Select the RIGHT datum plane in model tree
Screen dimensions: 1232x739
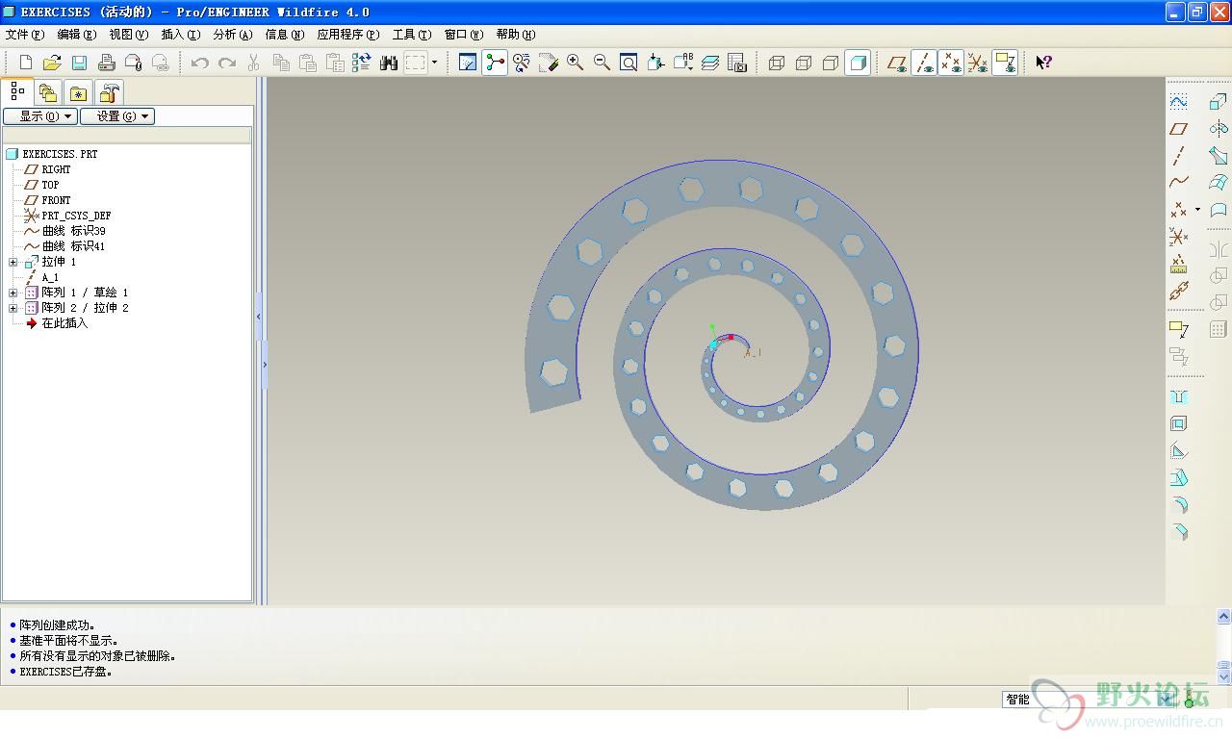[56, 169]
